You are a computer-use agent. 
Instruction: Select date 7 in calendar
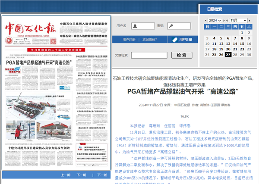pos(235,38)
